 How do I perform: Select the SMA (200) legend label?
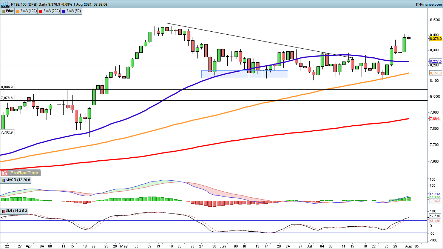pyautogui.click(x=51, y=11)
